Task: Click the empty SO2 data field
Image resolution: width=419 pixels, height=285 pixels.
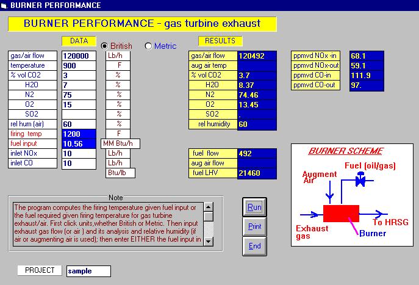Action: pos(79,114)
